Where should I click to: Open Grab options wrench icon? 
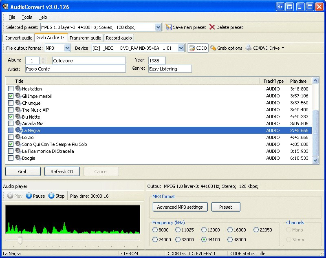213,48
